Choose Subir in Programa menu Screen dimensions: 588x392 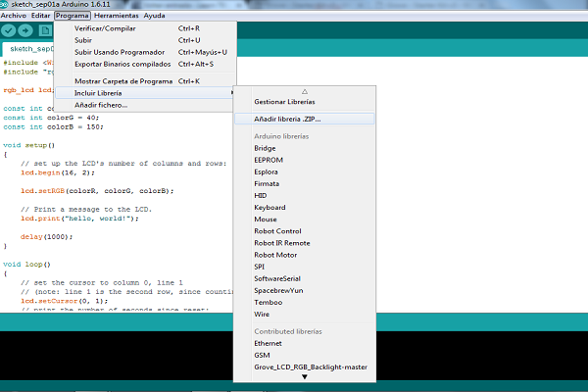pos(145,40)
